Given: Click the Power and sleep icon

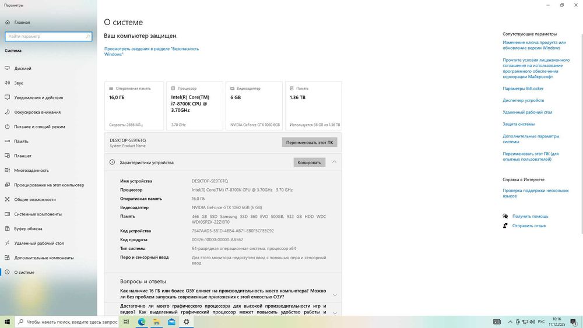Looking at the screenshot, I should point(7,126).
